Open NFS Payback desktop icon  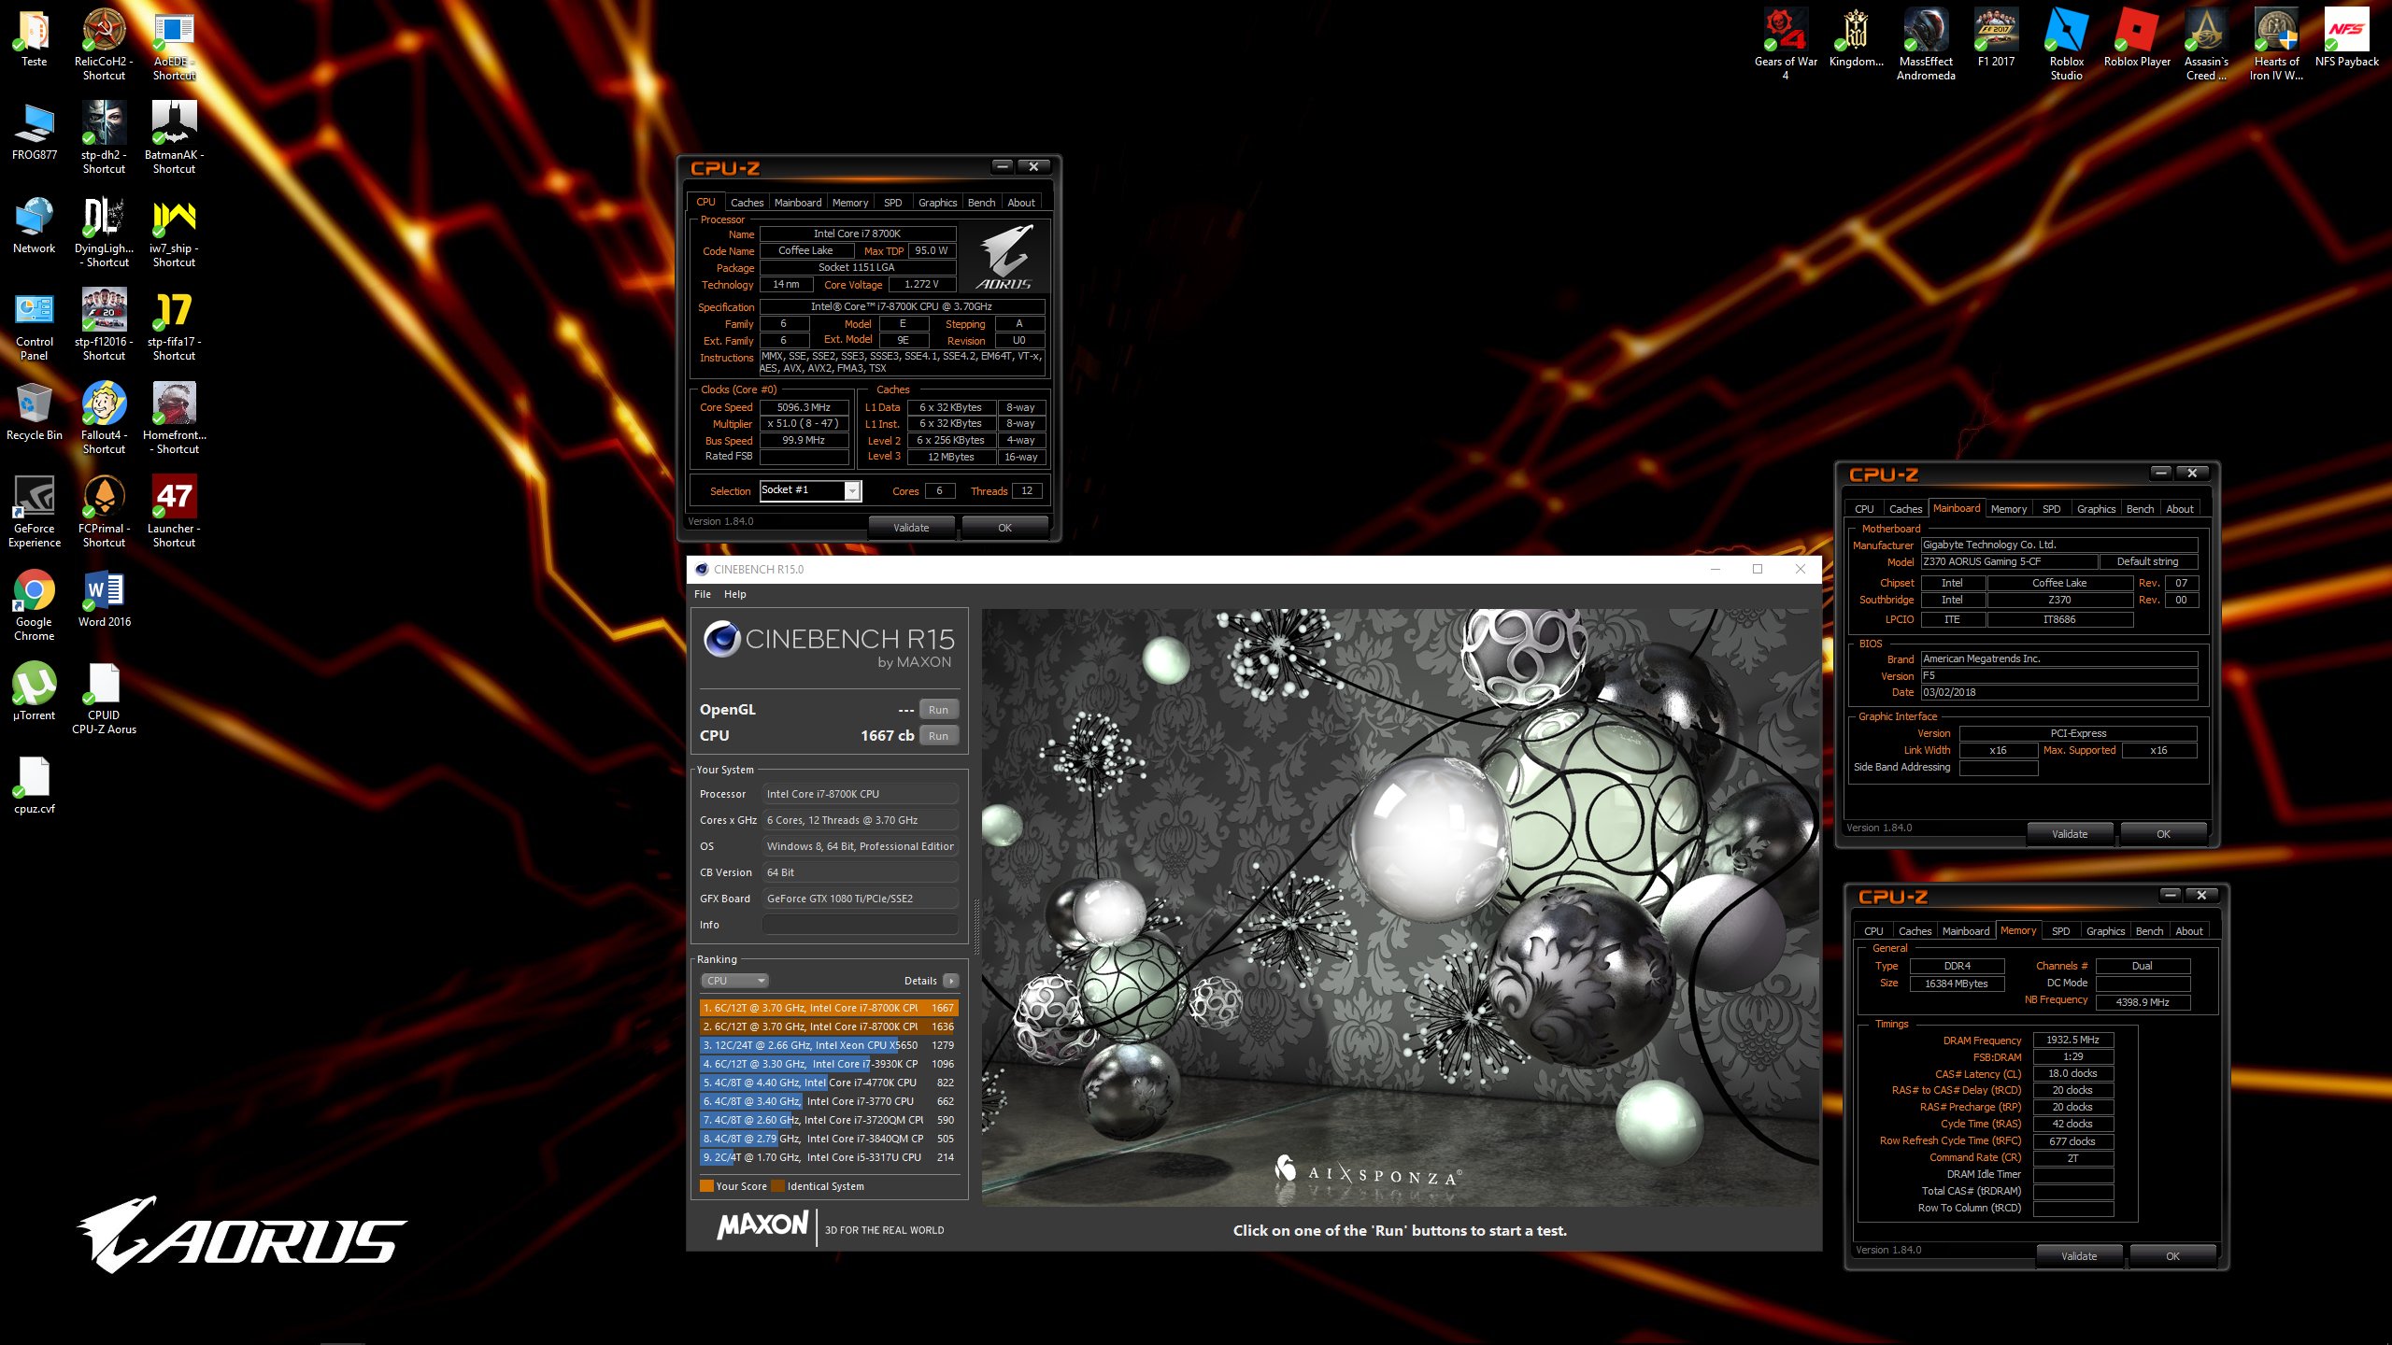tap(2346, 39)
